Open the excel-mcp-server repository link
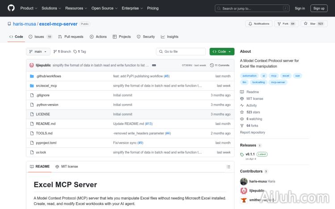Image resolution: width=335 pixels, height=209 pixels. pos(58,24)
